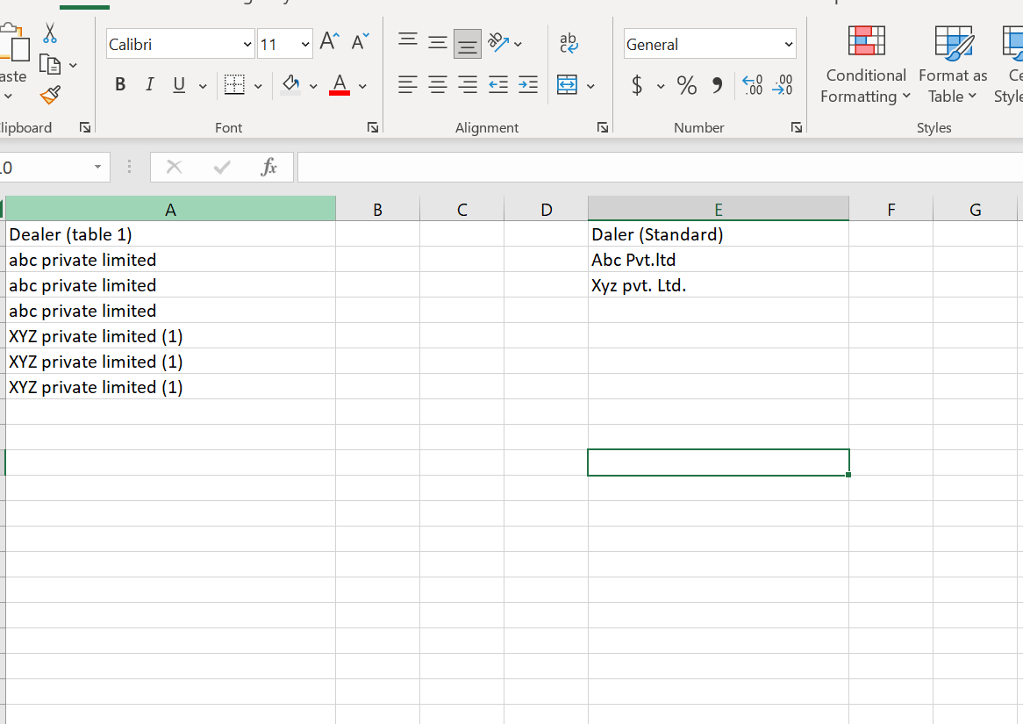Open the Clipboard dialog launcher
Image resolution: width=1023 pixels, height=724 pixels.
pos(85,127)
